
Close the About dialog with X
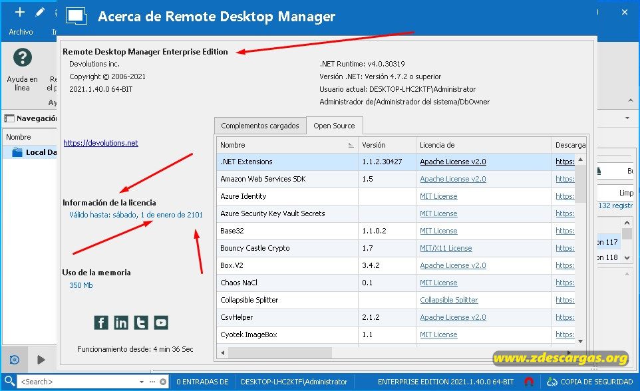(625, 12)
